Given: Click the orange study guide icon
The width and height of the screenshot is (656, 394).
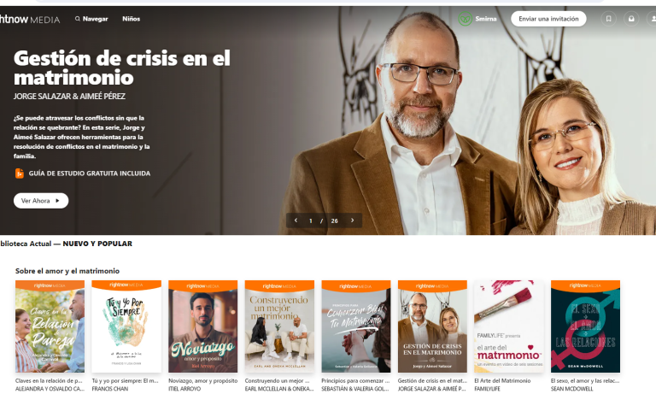Looking at the screenshot, I should 20,173.
